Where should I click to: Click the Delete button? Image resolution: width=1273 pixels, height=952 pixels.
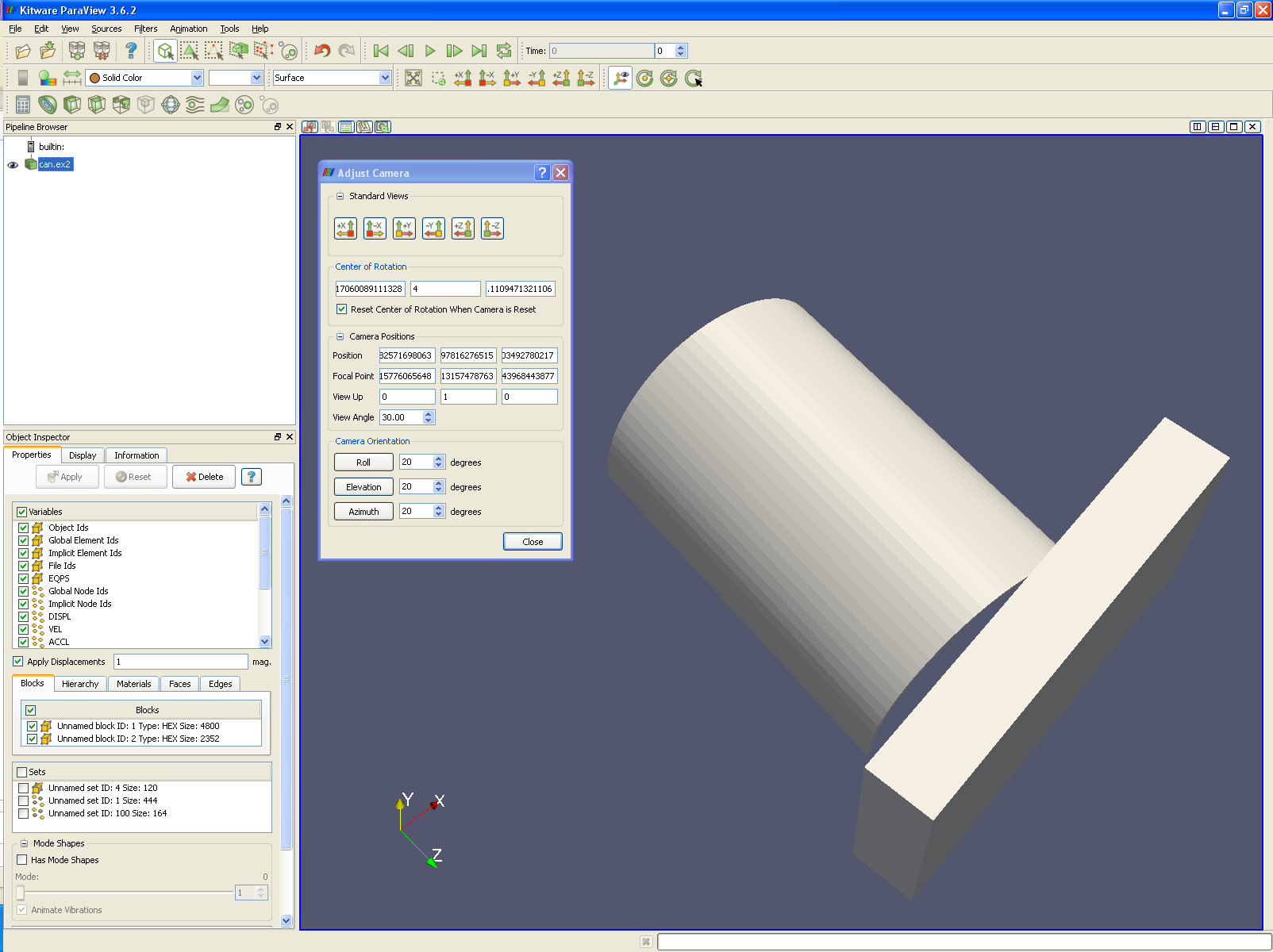click(204, 477)
